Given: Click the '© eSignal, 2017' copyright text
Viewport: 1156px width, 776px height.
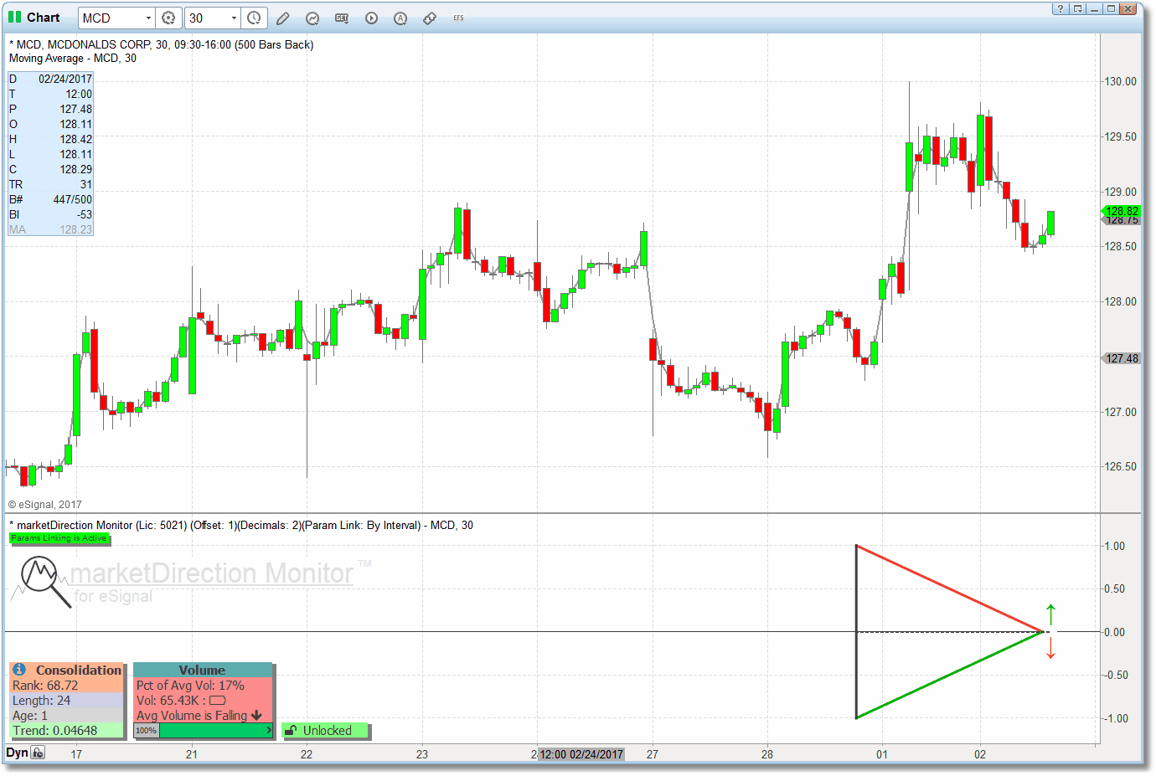Looking at the screenshot, I should (45, 504).
